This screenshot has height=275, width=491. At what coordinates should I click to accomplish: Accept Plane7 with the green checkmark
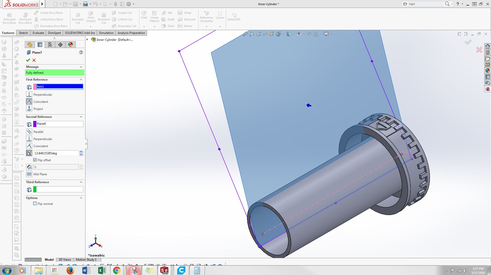pyautogui.click(x=28, y=60)
